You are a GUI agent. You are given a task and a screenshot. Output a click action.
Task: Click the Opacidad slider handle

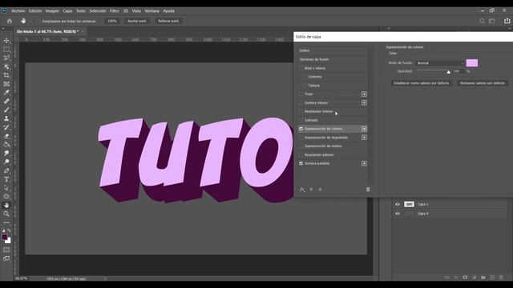click(449, 71)
